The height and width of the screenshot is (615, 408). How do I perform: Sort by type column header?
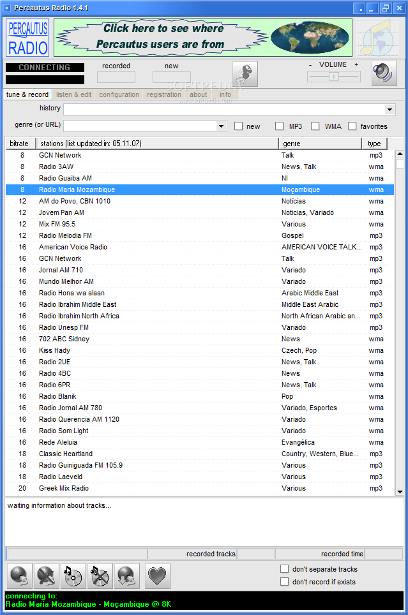[x=374, y=144]
